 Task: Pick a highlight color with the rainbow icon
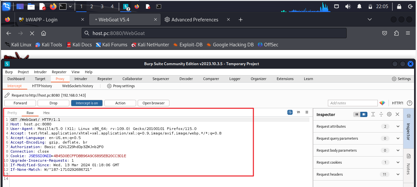[382, 103]
